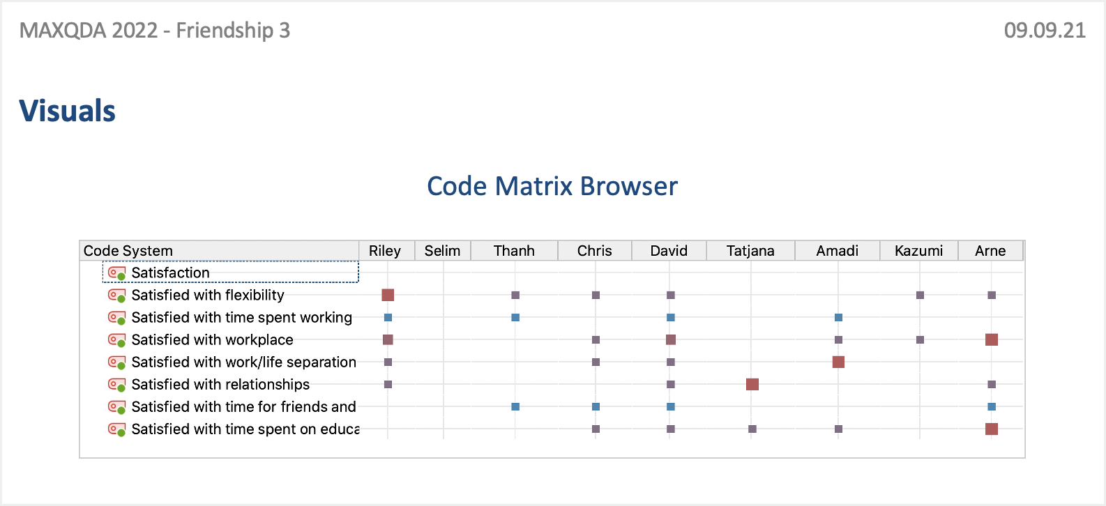Click Tatjana's large red square for relationships
This screenshot has height=506, width=1106.
tap(752, 384)
